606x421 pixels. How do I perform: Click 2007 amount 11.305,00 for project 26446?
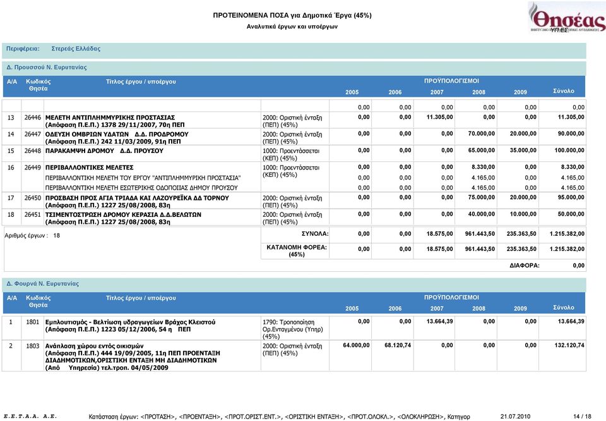439,117
